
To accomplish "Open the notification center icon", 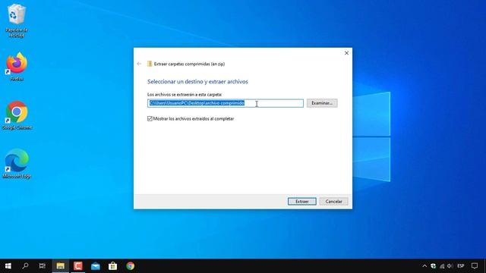I will 475,266.
